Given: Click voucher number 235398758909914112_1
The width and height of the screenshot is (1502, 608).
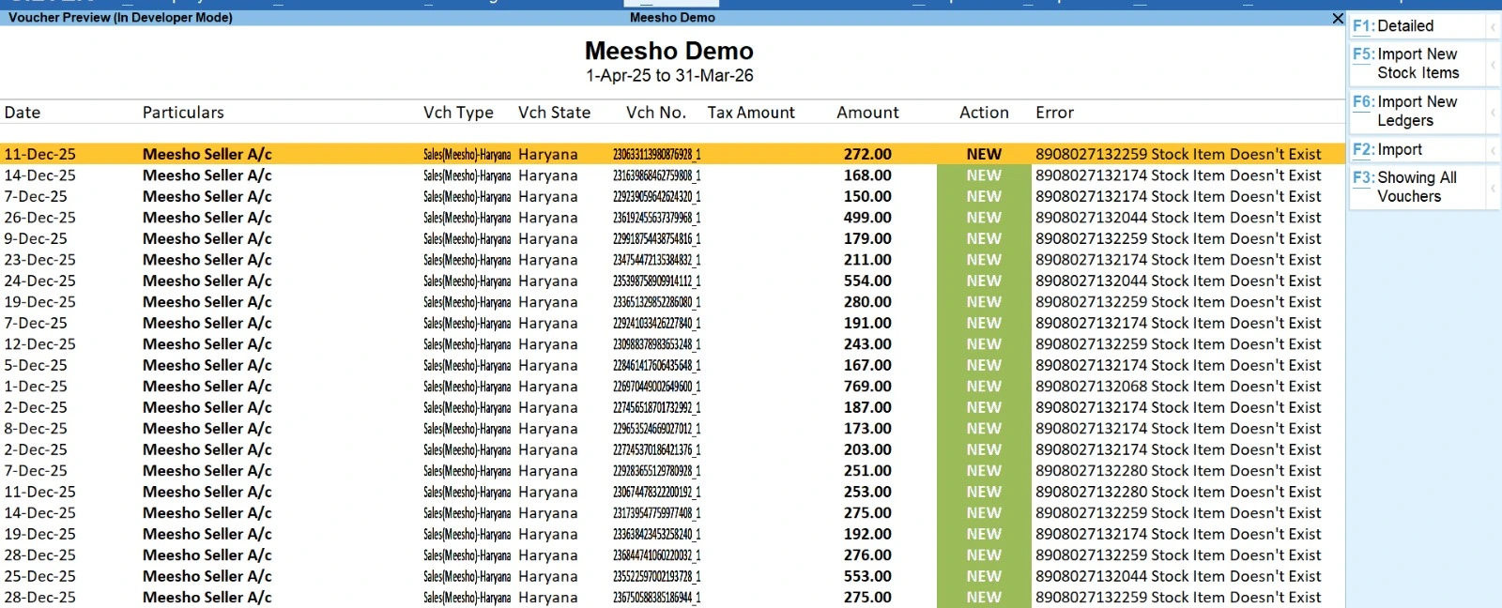Looking at the screenshot, I should pos(657,281).
